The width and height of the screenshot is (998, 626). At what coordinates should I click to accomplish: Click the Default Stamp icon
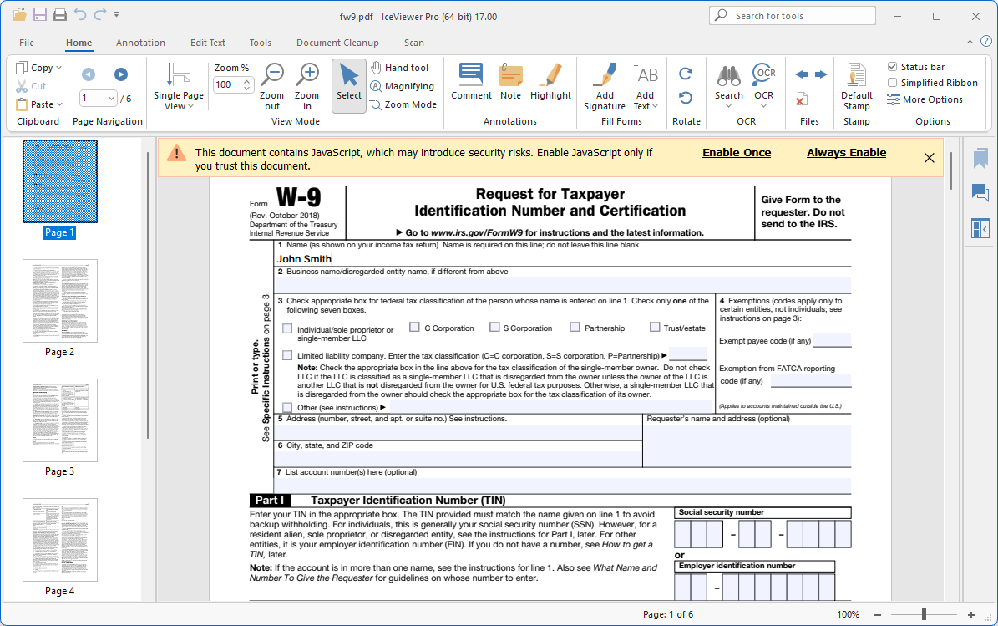point(856,75)
